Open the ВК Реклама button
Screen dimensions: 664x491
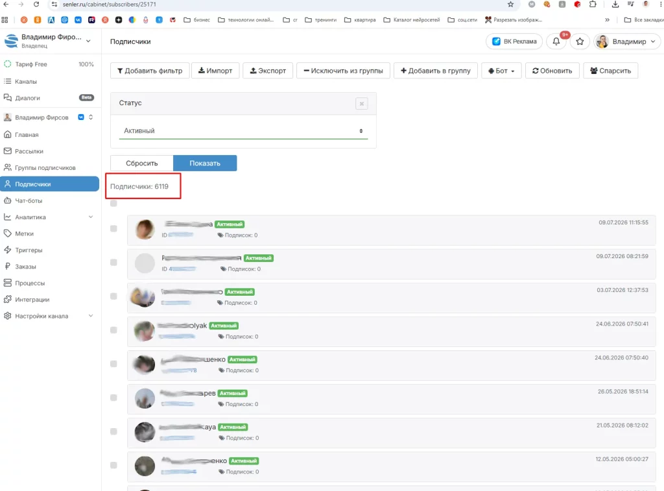point(514,42)
